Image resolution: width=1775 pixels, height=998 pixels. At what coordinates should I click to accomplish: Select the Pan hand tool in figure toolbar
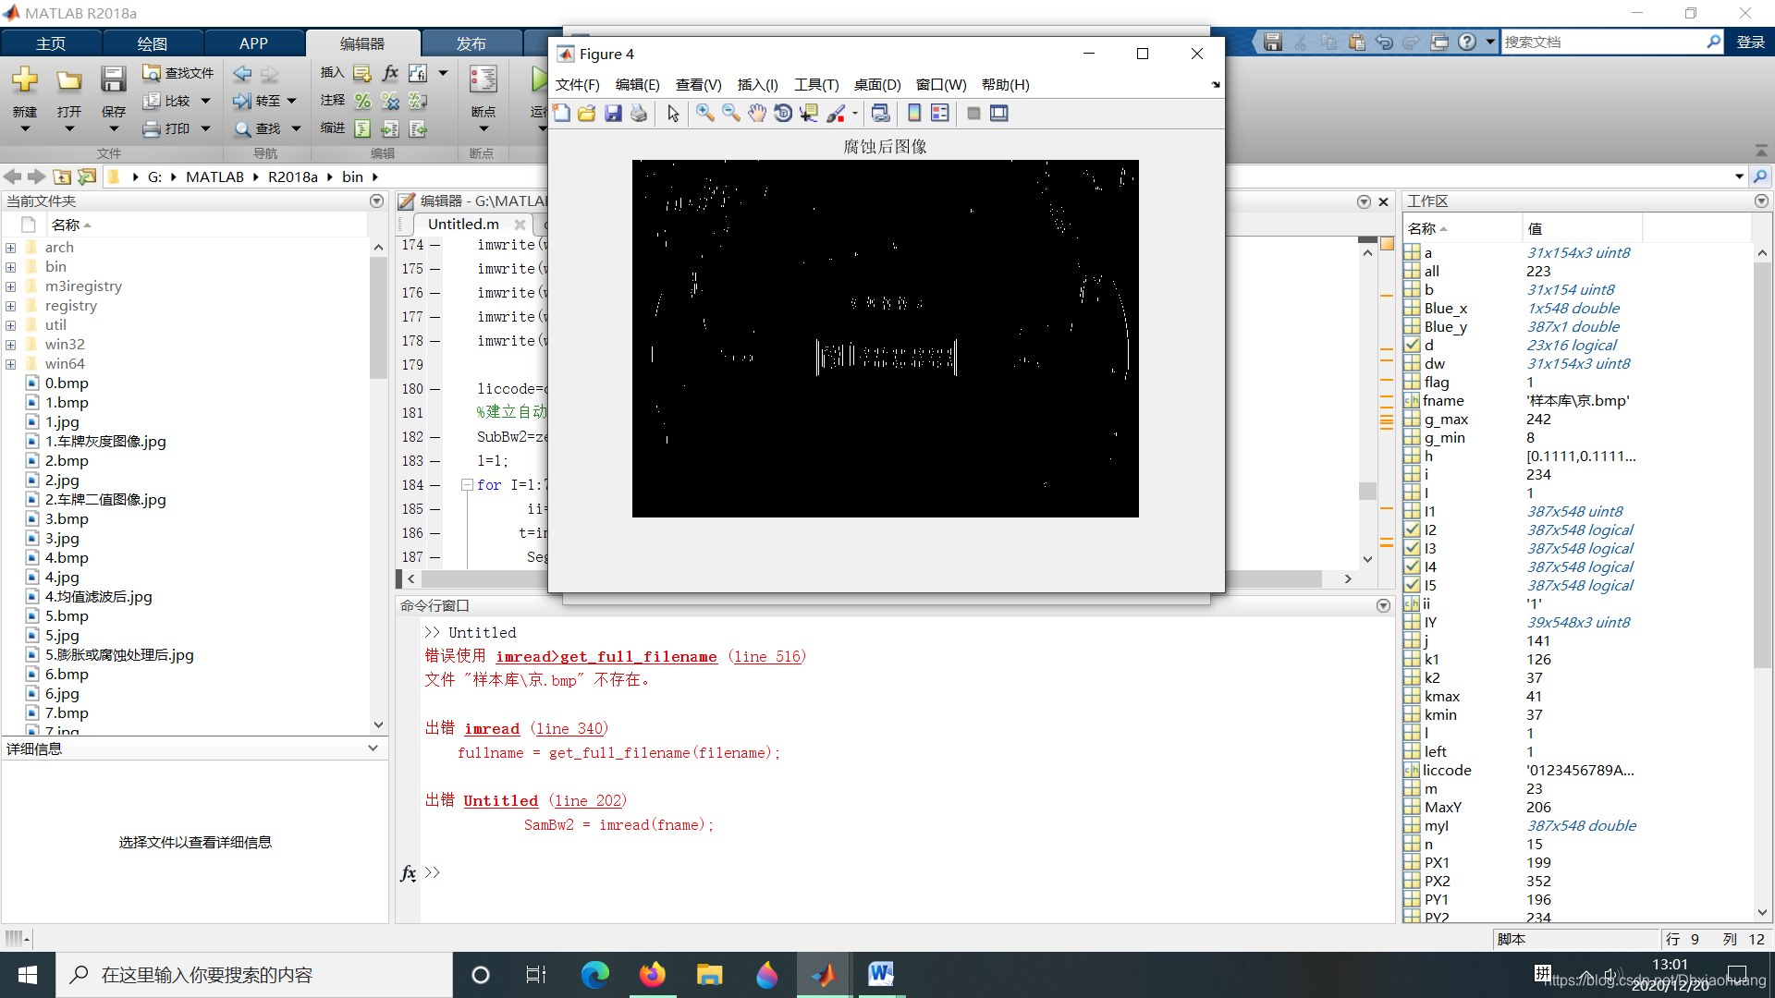tap(757, 113)
